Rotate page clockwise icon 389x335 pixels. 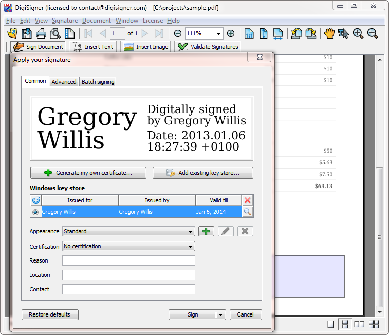tap(311, 33)
